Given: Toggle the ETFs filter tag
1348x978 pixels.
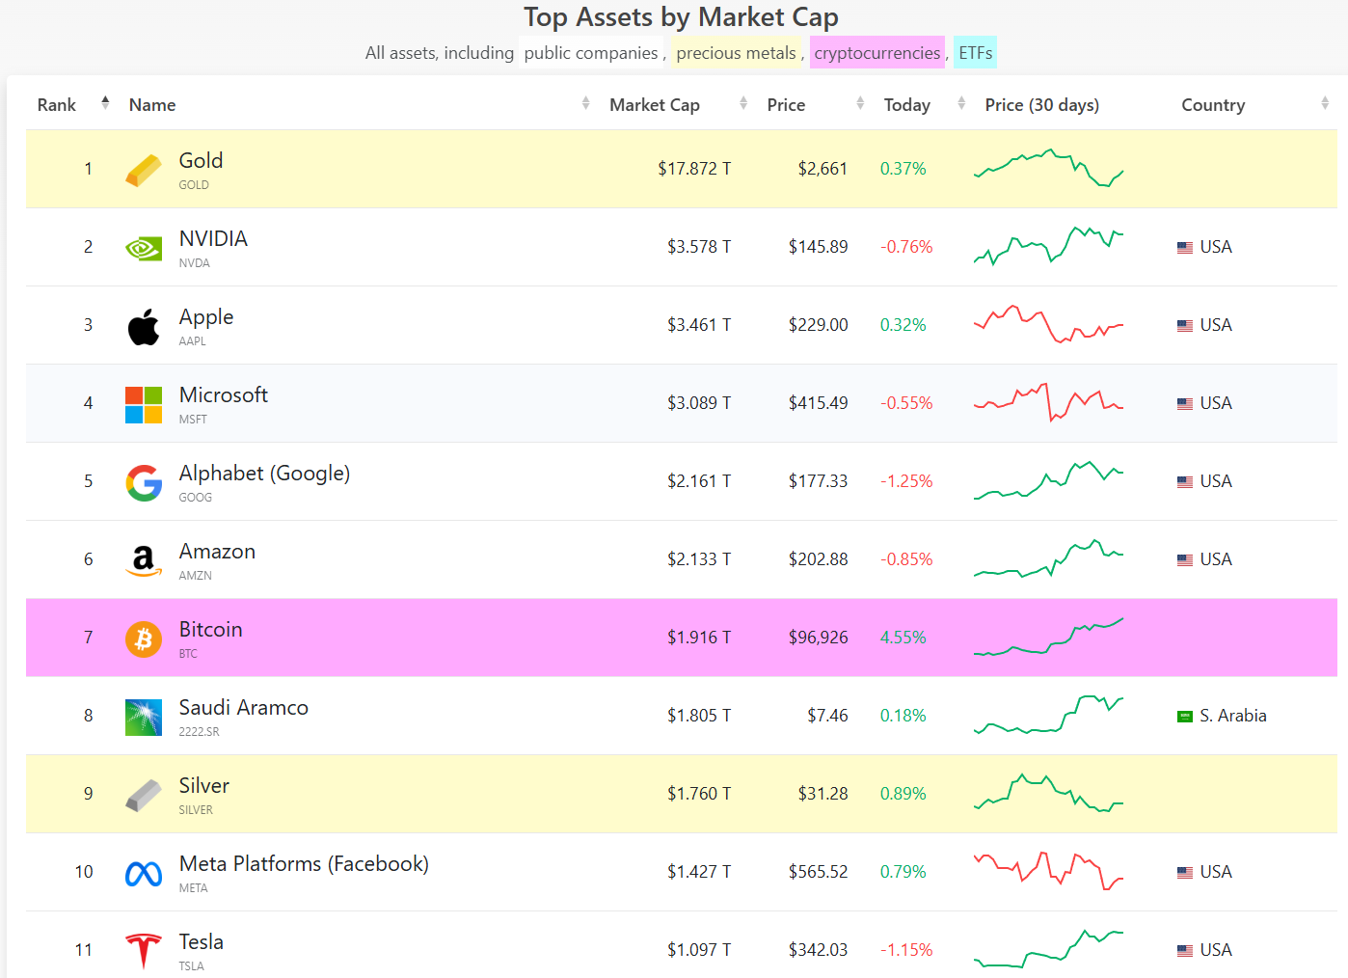Looking at the screenshot, I should coord(975,53).
